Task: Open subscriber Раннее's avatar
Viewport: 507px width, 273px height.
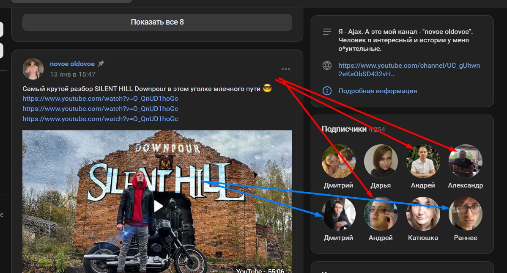Action: [465, 213]
